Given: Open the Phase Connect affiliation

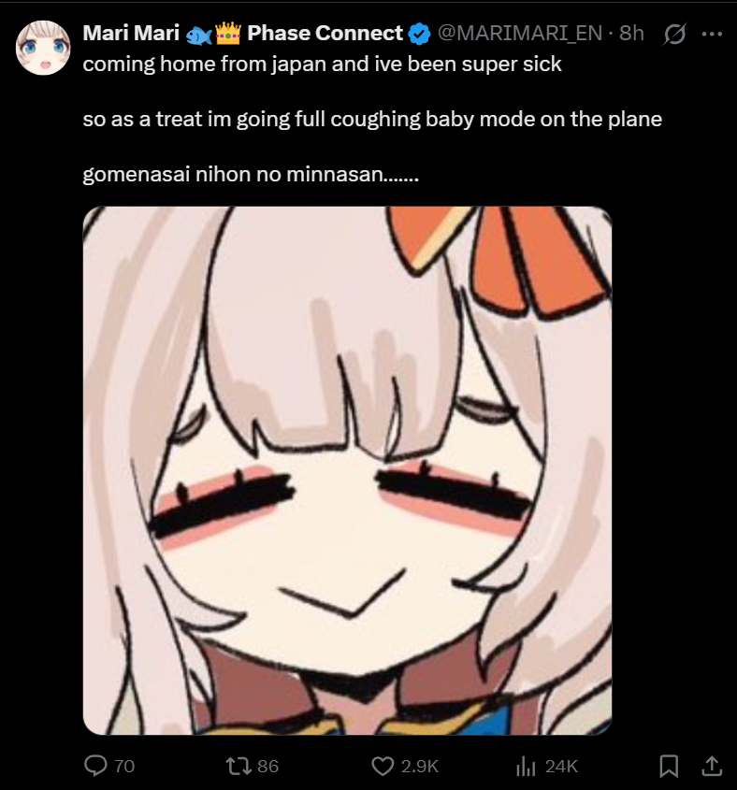Looking at the screenshot, I should point(325,34).
